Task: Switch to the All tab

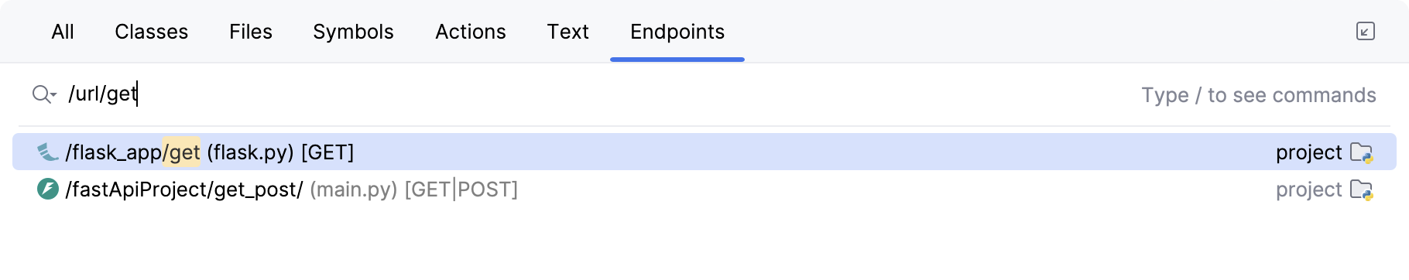Action: pyautogui.click(x=63, y=32)
